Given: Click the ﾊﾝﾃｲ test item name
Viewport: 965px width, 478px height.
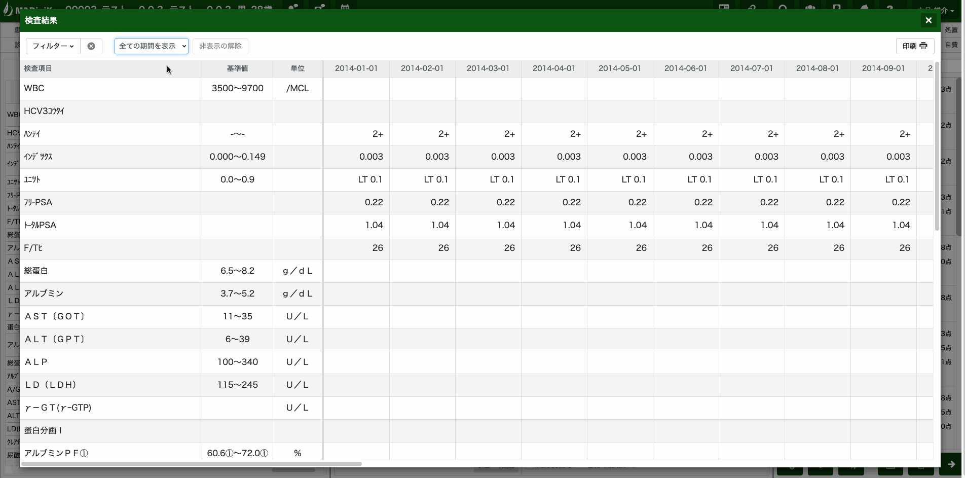Looking at the screenshot, I should click(x=32, y=134).
